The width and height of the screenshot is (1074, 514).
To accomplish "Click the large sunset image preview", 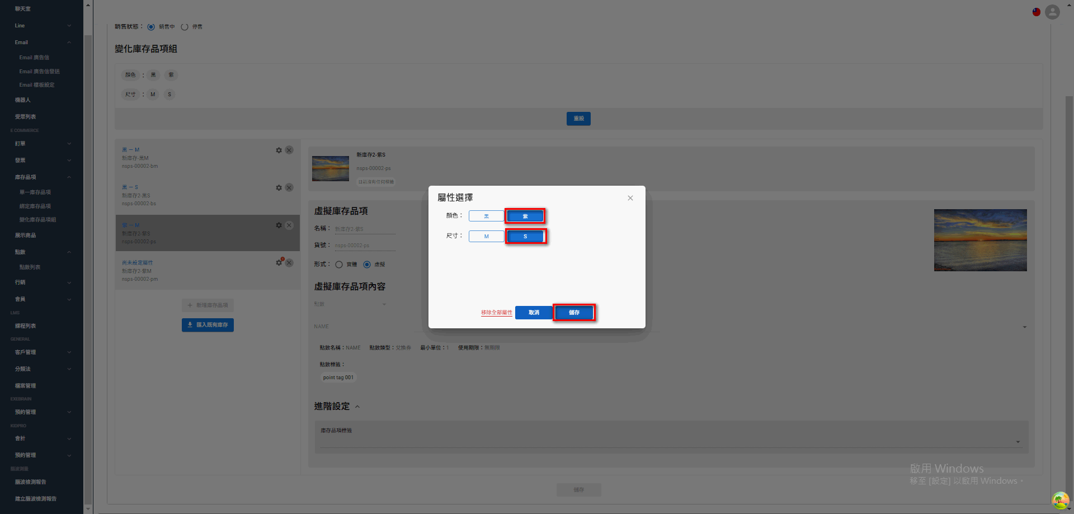I will click(981, 240).
